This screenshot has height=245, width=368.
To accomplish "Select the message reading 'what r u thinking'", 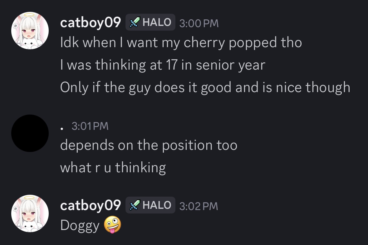I will click(x=113, y=168).
